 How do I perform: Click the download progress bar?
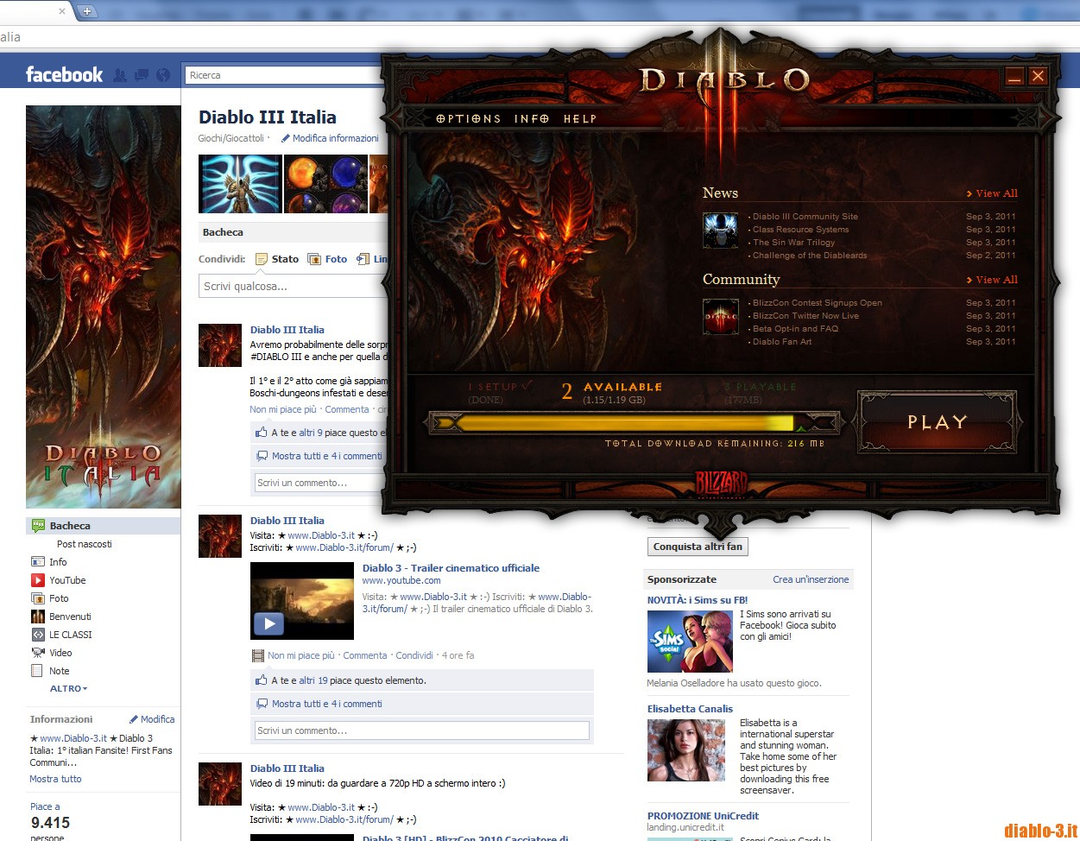coord(630,422)
